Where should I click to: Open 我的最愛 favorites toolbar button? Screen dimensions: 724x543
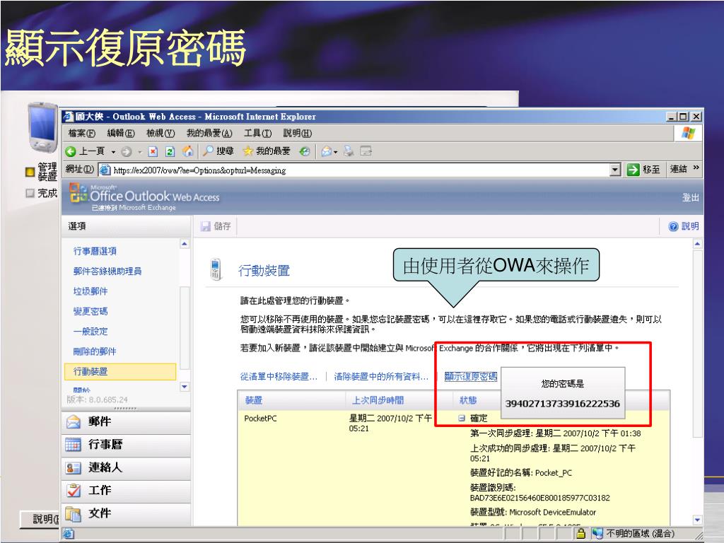pyautogui.click(x=267, y=151)
